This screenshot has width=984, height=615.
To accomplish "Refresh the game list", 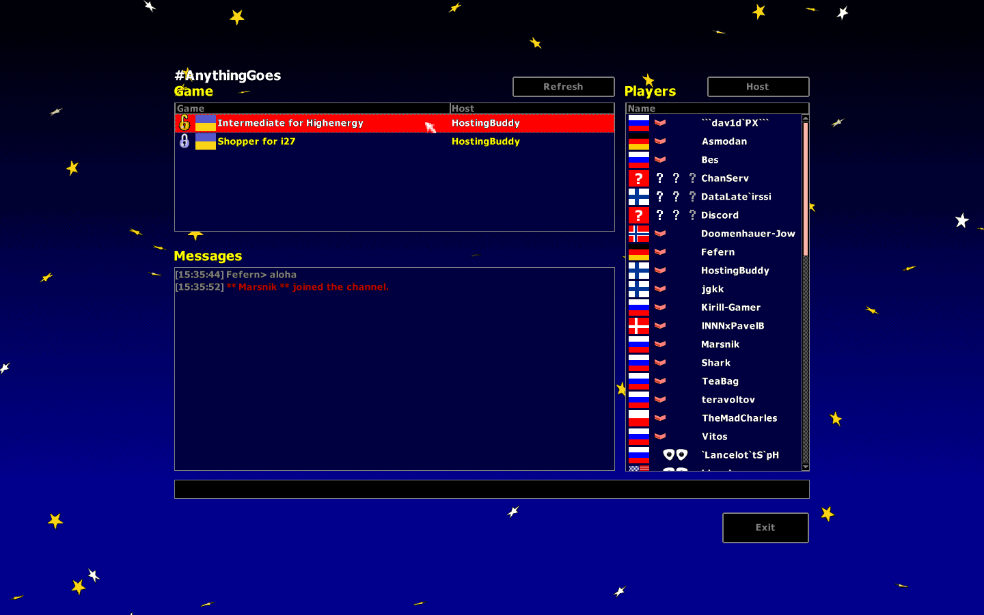I will pyautogui.click(x=564, y=87).
